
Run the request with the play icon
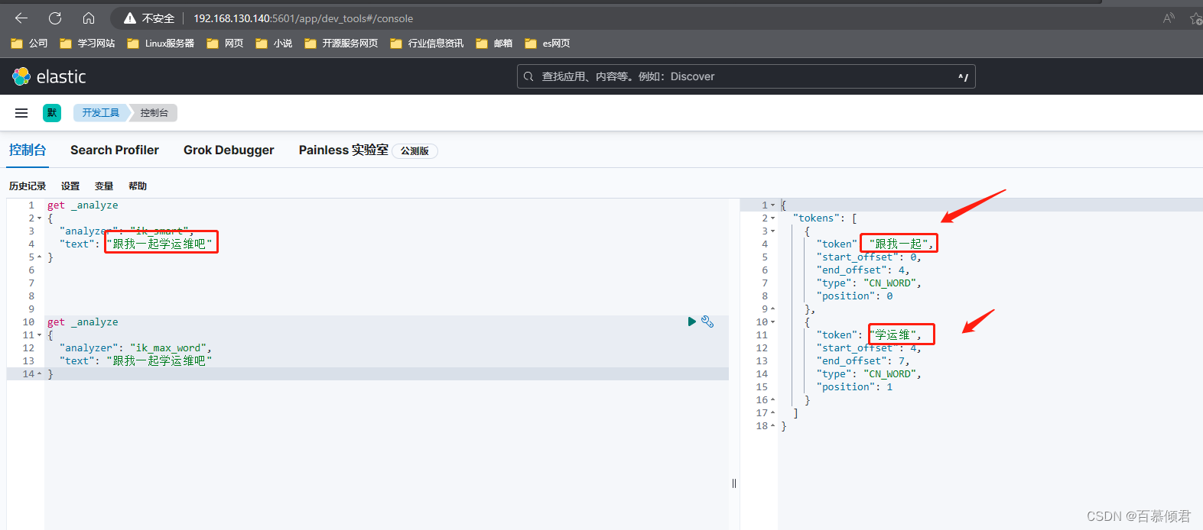pyautogui.click(x=692, y=322)
